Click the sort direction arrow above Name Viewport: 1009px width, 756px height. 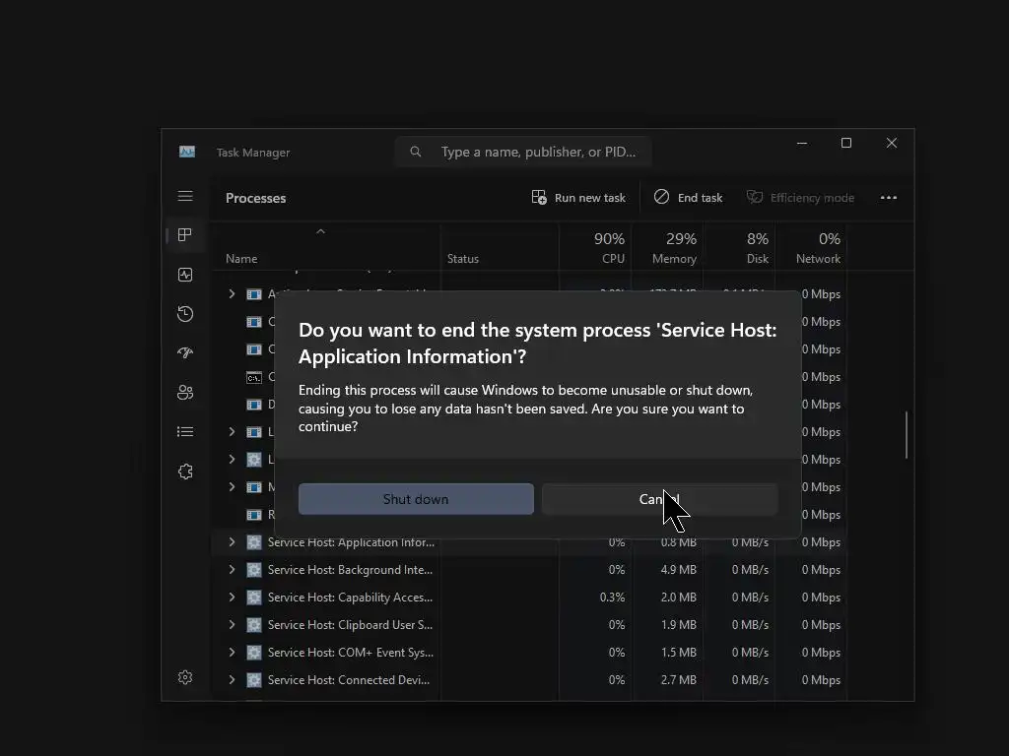point(320,231)
